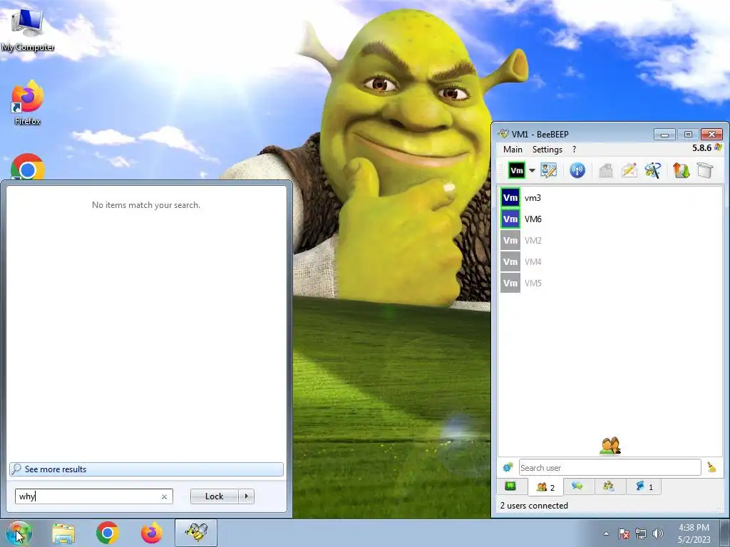Click the gear icon left of Search user

pyautogui.click(x=508, y=467)
